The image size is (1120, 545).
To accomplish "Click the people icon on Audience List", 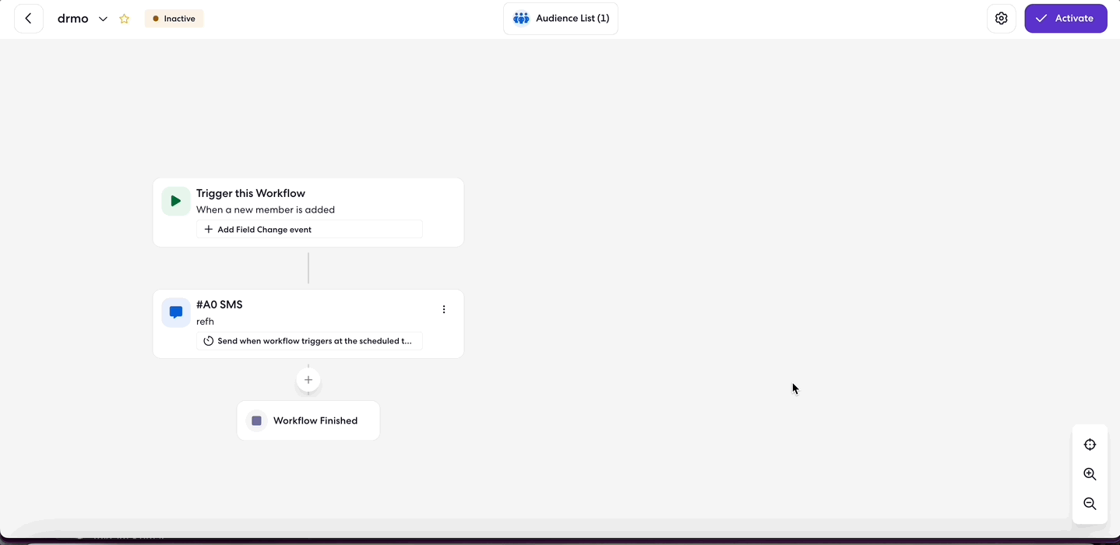I will coord(520,18).
